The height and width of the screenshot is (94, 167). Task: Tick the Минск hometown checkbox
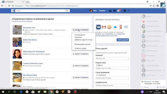point(97,65)
